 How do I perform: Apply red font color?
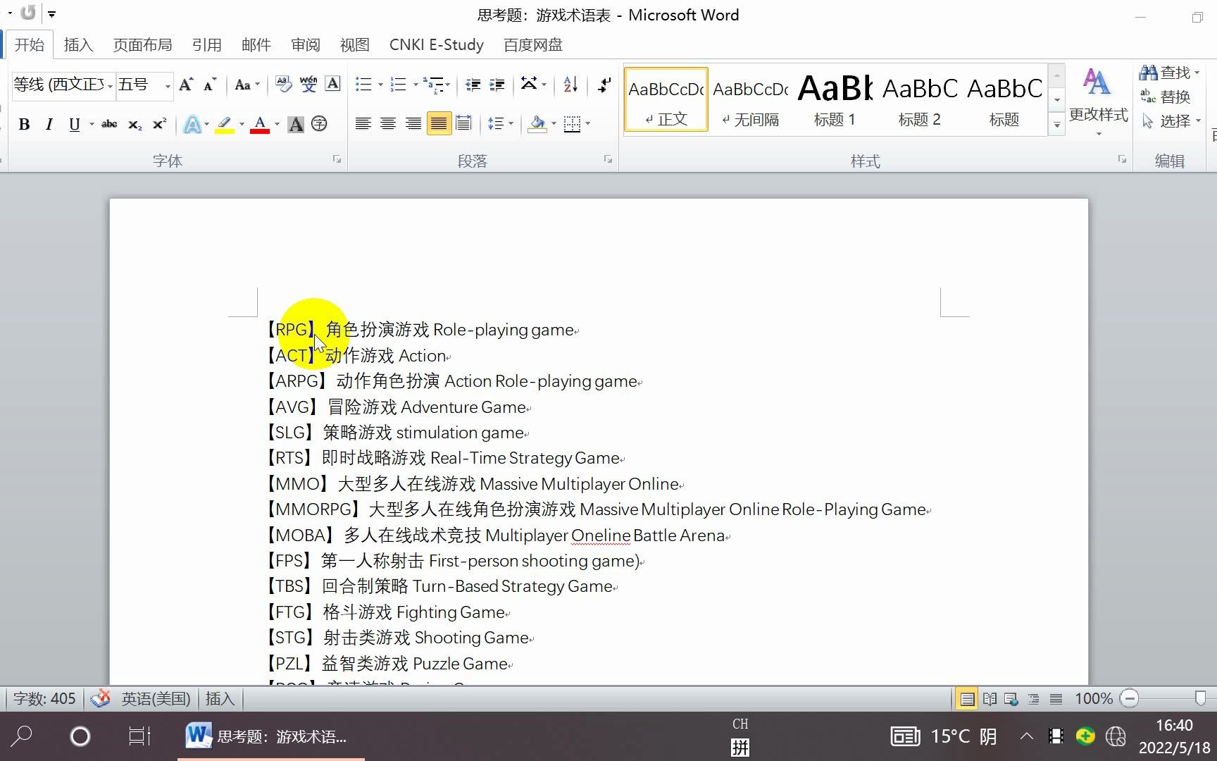(x=260, y=125)
